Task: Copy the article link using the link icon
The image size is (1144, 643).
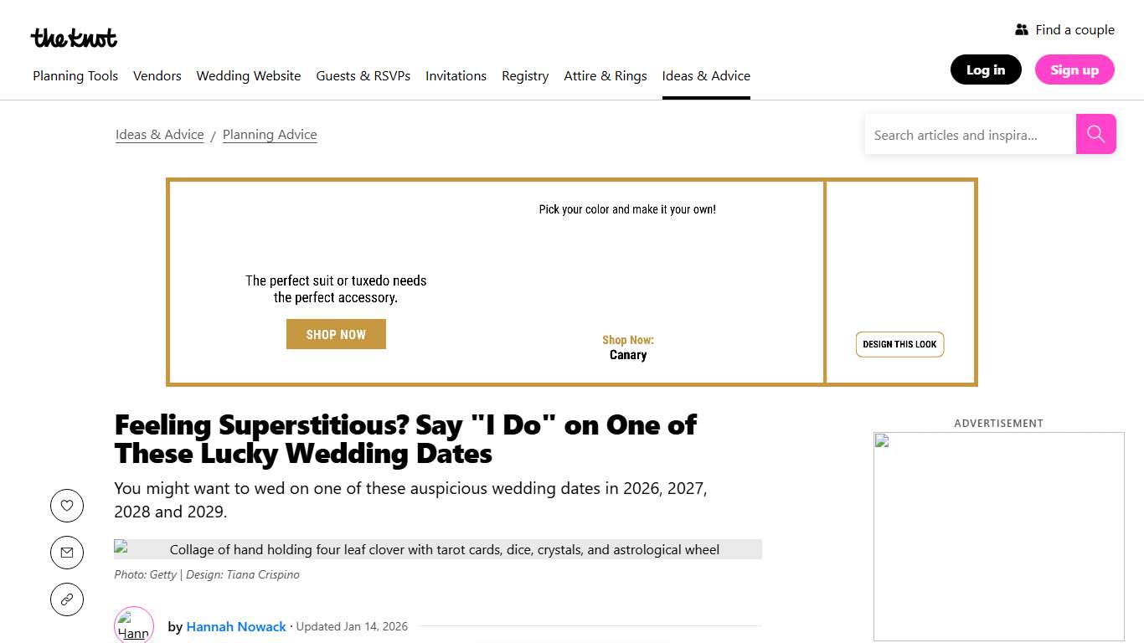Action: 67,599
